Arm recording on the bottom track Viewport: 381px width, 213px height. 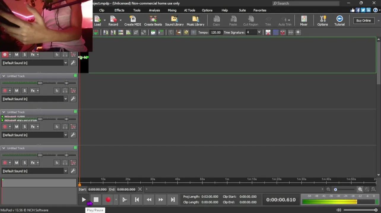(x=5, y=163)
